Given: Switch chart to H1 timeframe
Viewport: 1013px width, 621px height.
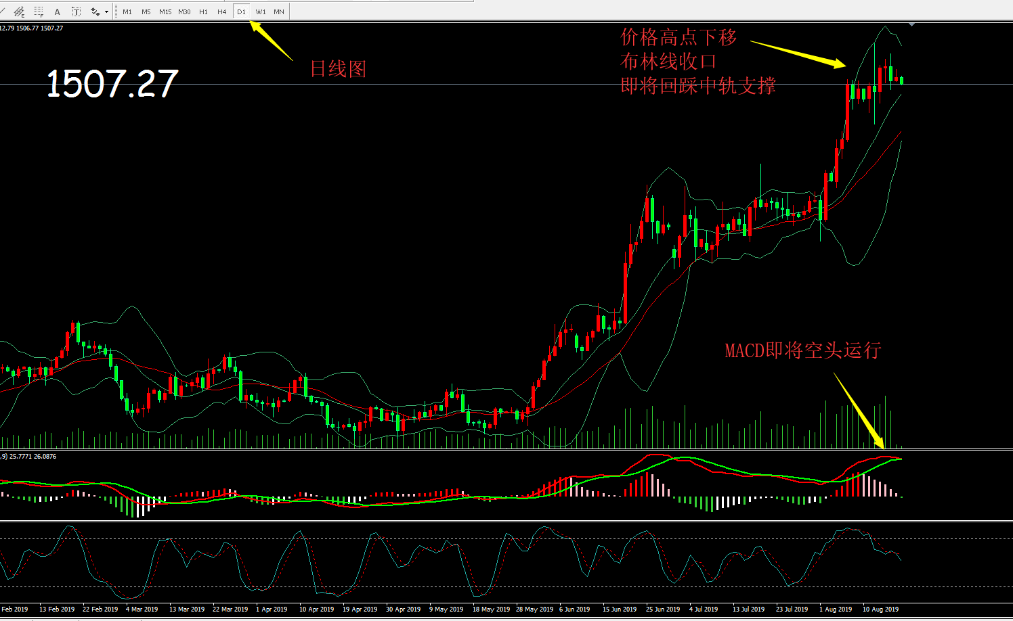Looking at the screenshot, I should [x=203, y=11].
